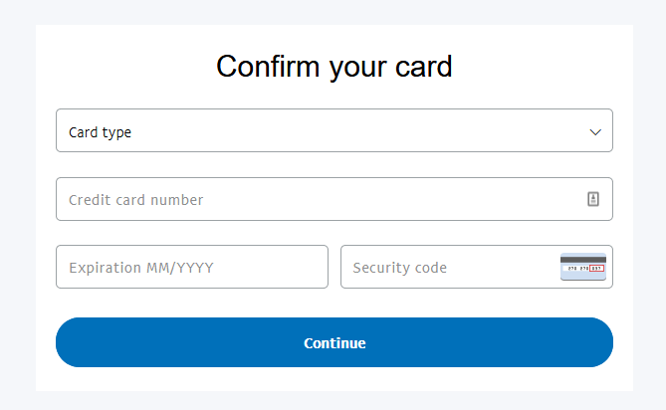Click the "Confirm your card" heading

(x=334, y=67)
